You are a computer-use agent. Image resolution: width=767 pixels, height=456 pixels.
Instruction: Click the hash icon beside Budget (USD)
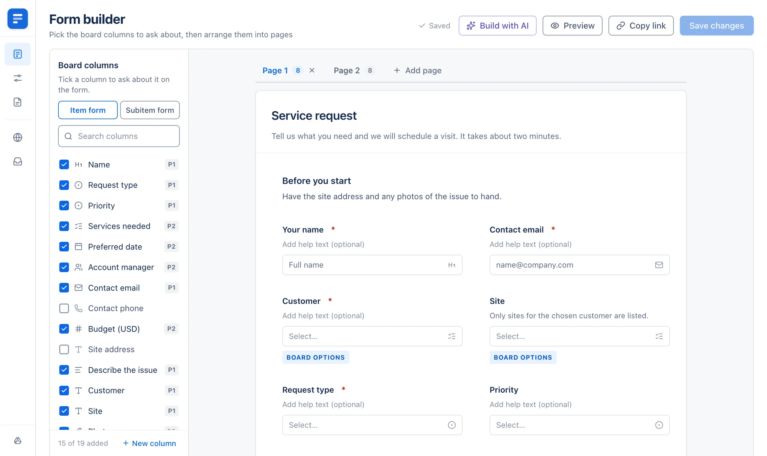(78, 329)
